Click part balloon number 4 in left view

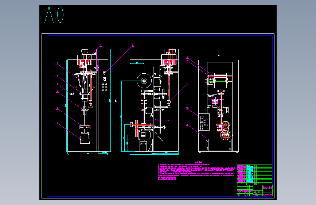pyautogui.click(x=57, y=84)
